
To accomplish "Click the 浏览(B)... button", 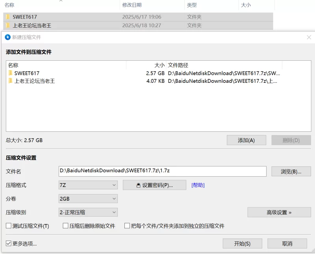I will 291,172.
